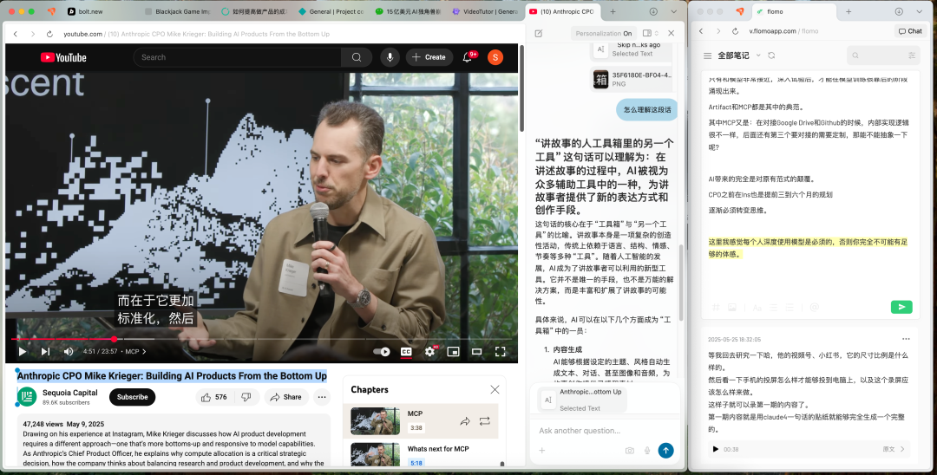Open sidebar layout dropdown
The image size is (937, 475).
tap(650, 34)
